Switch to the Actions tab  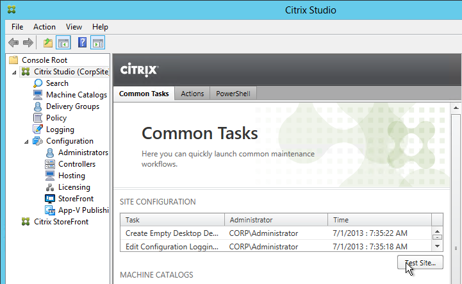(192, 94)
